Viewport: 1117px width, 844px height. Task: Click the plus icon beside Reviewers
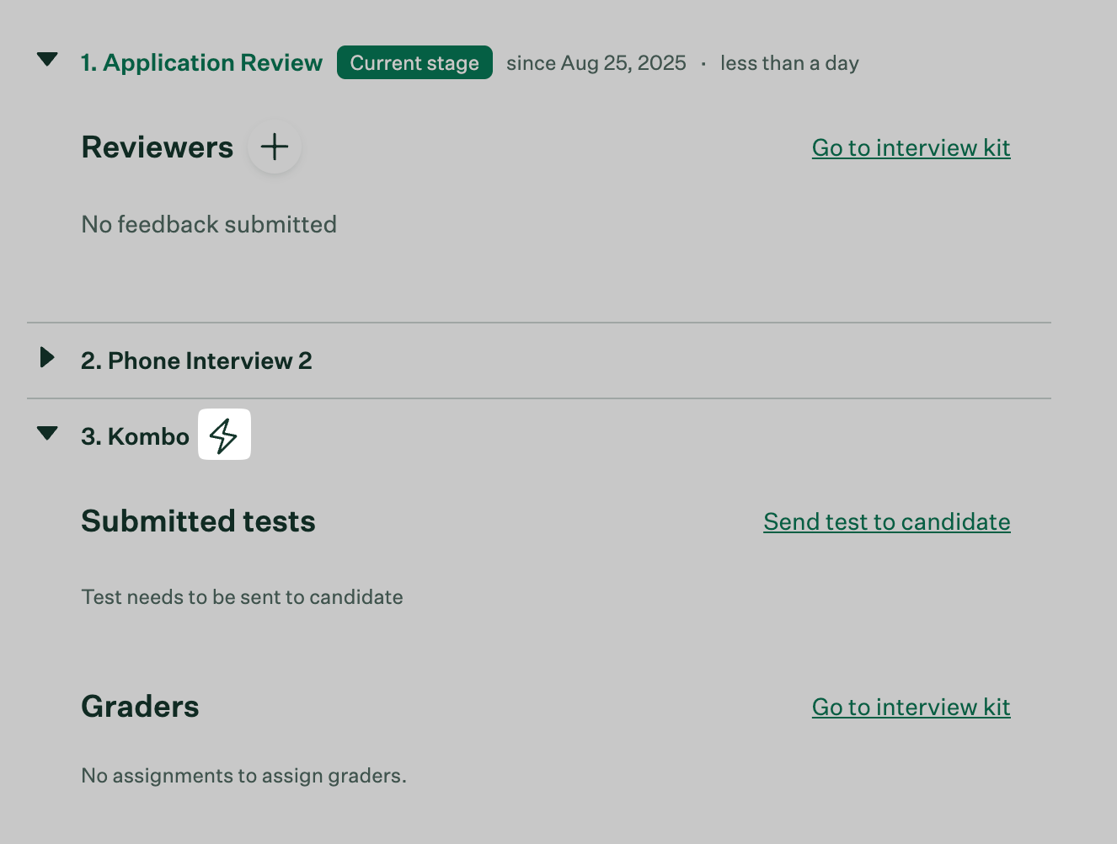[275, 147]
